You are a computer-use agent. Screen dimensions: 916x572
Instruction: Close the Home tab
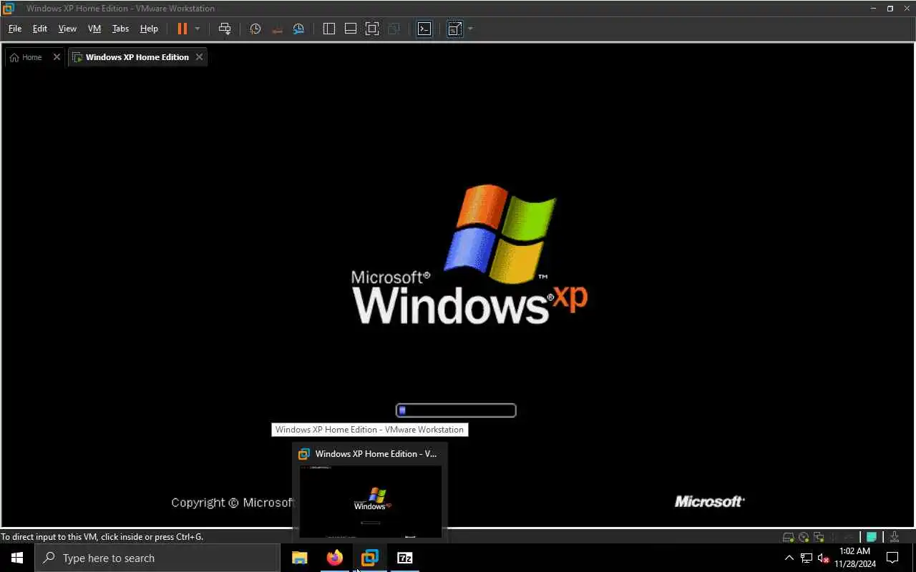pos(57,57)
